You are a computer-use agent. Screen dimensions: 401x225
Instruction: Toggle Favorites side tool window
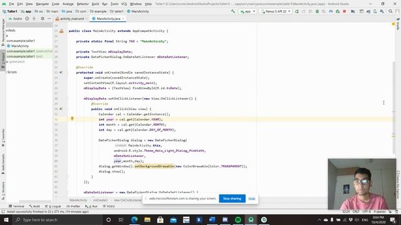pos(3,137)
